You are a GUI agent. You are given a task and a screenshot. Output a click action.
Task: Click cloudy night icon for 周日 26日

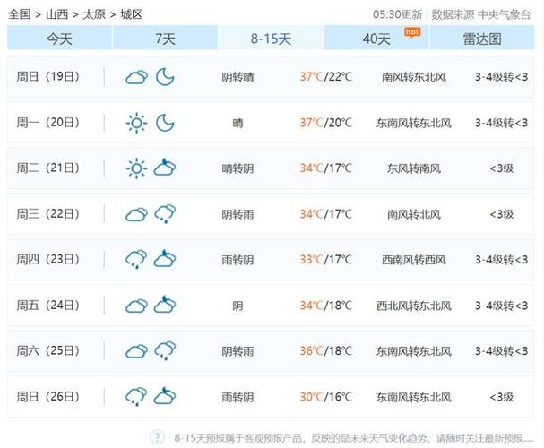(x=165, y=396)
